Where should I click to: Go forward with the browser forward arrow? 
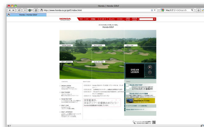(x=13, y=10)
